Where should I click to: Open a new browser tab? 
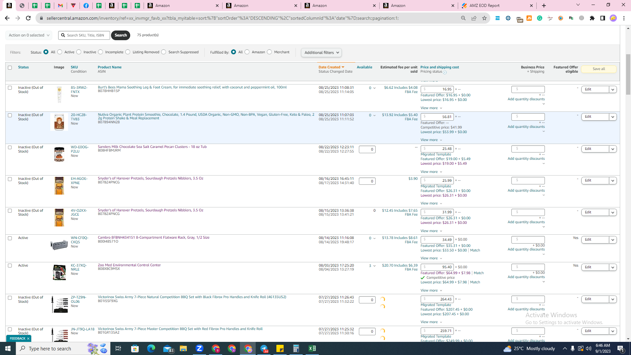[x=544, y=6]
